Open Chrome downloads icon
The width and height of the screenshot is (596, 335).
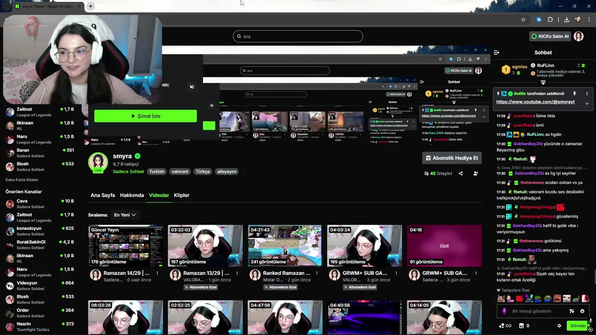pyautogui.click(x=567, y=20)
